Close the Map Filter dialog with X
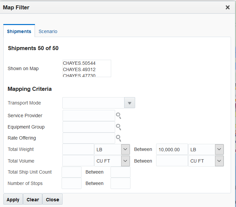The image size is (236, 207). point(228,7)
